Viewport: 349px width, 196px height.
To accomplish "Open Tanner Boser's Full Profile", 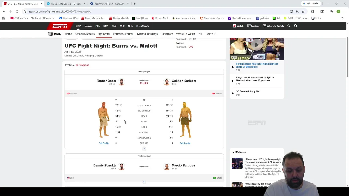I will [104, 143].
